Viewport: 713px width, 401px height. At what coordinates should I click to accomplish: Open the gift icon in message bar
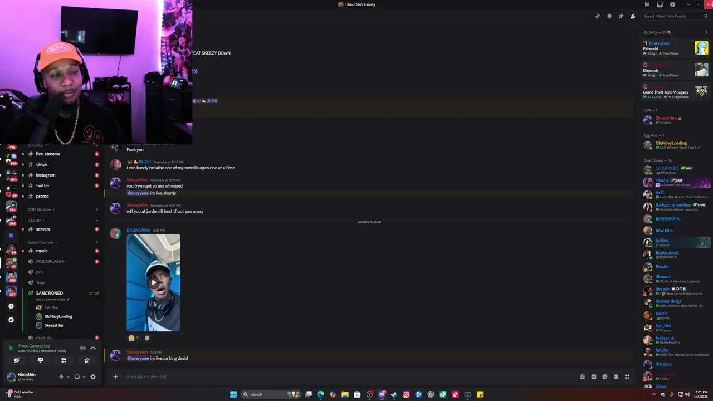point(583,376)
